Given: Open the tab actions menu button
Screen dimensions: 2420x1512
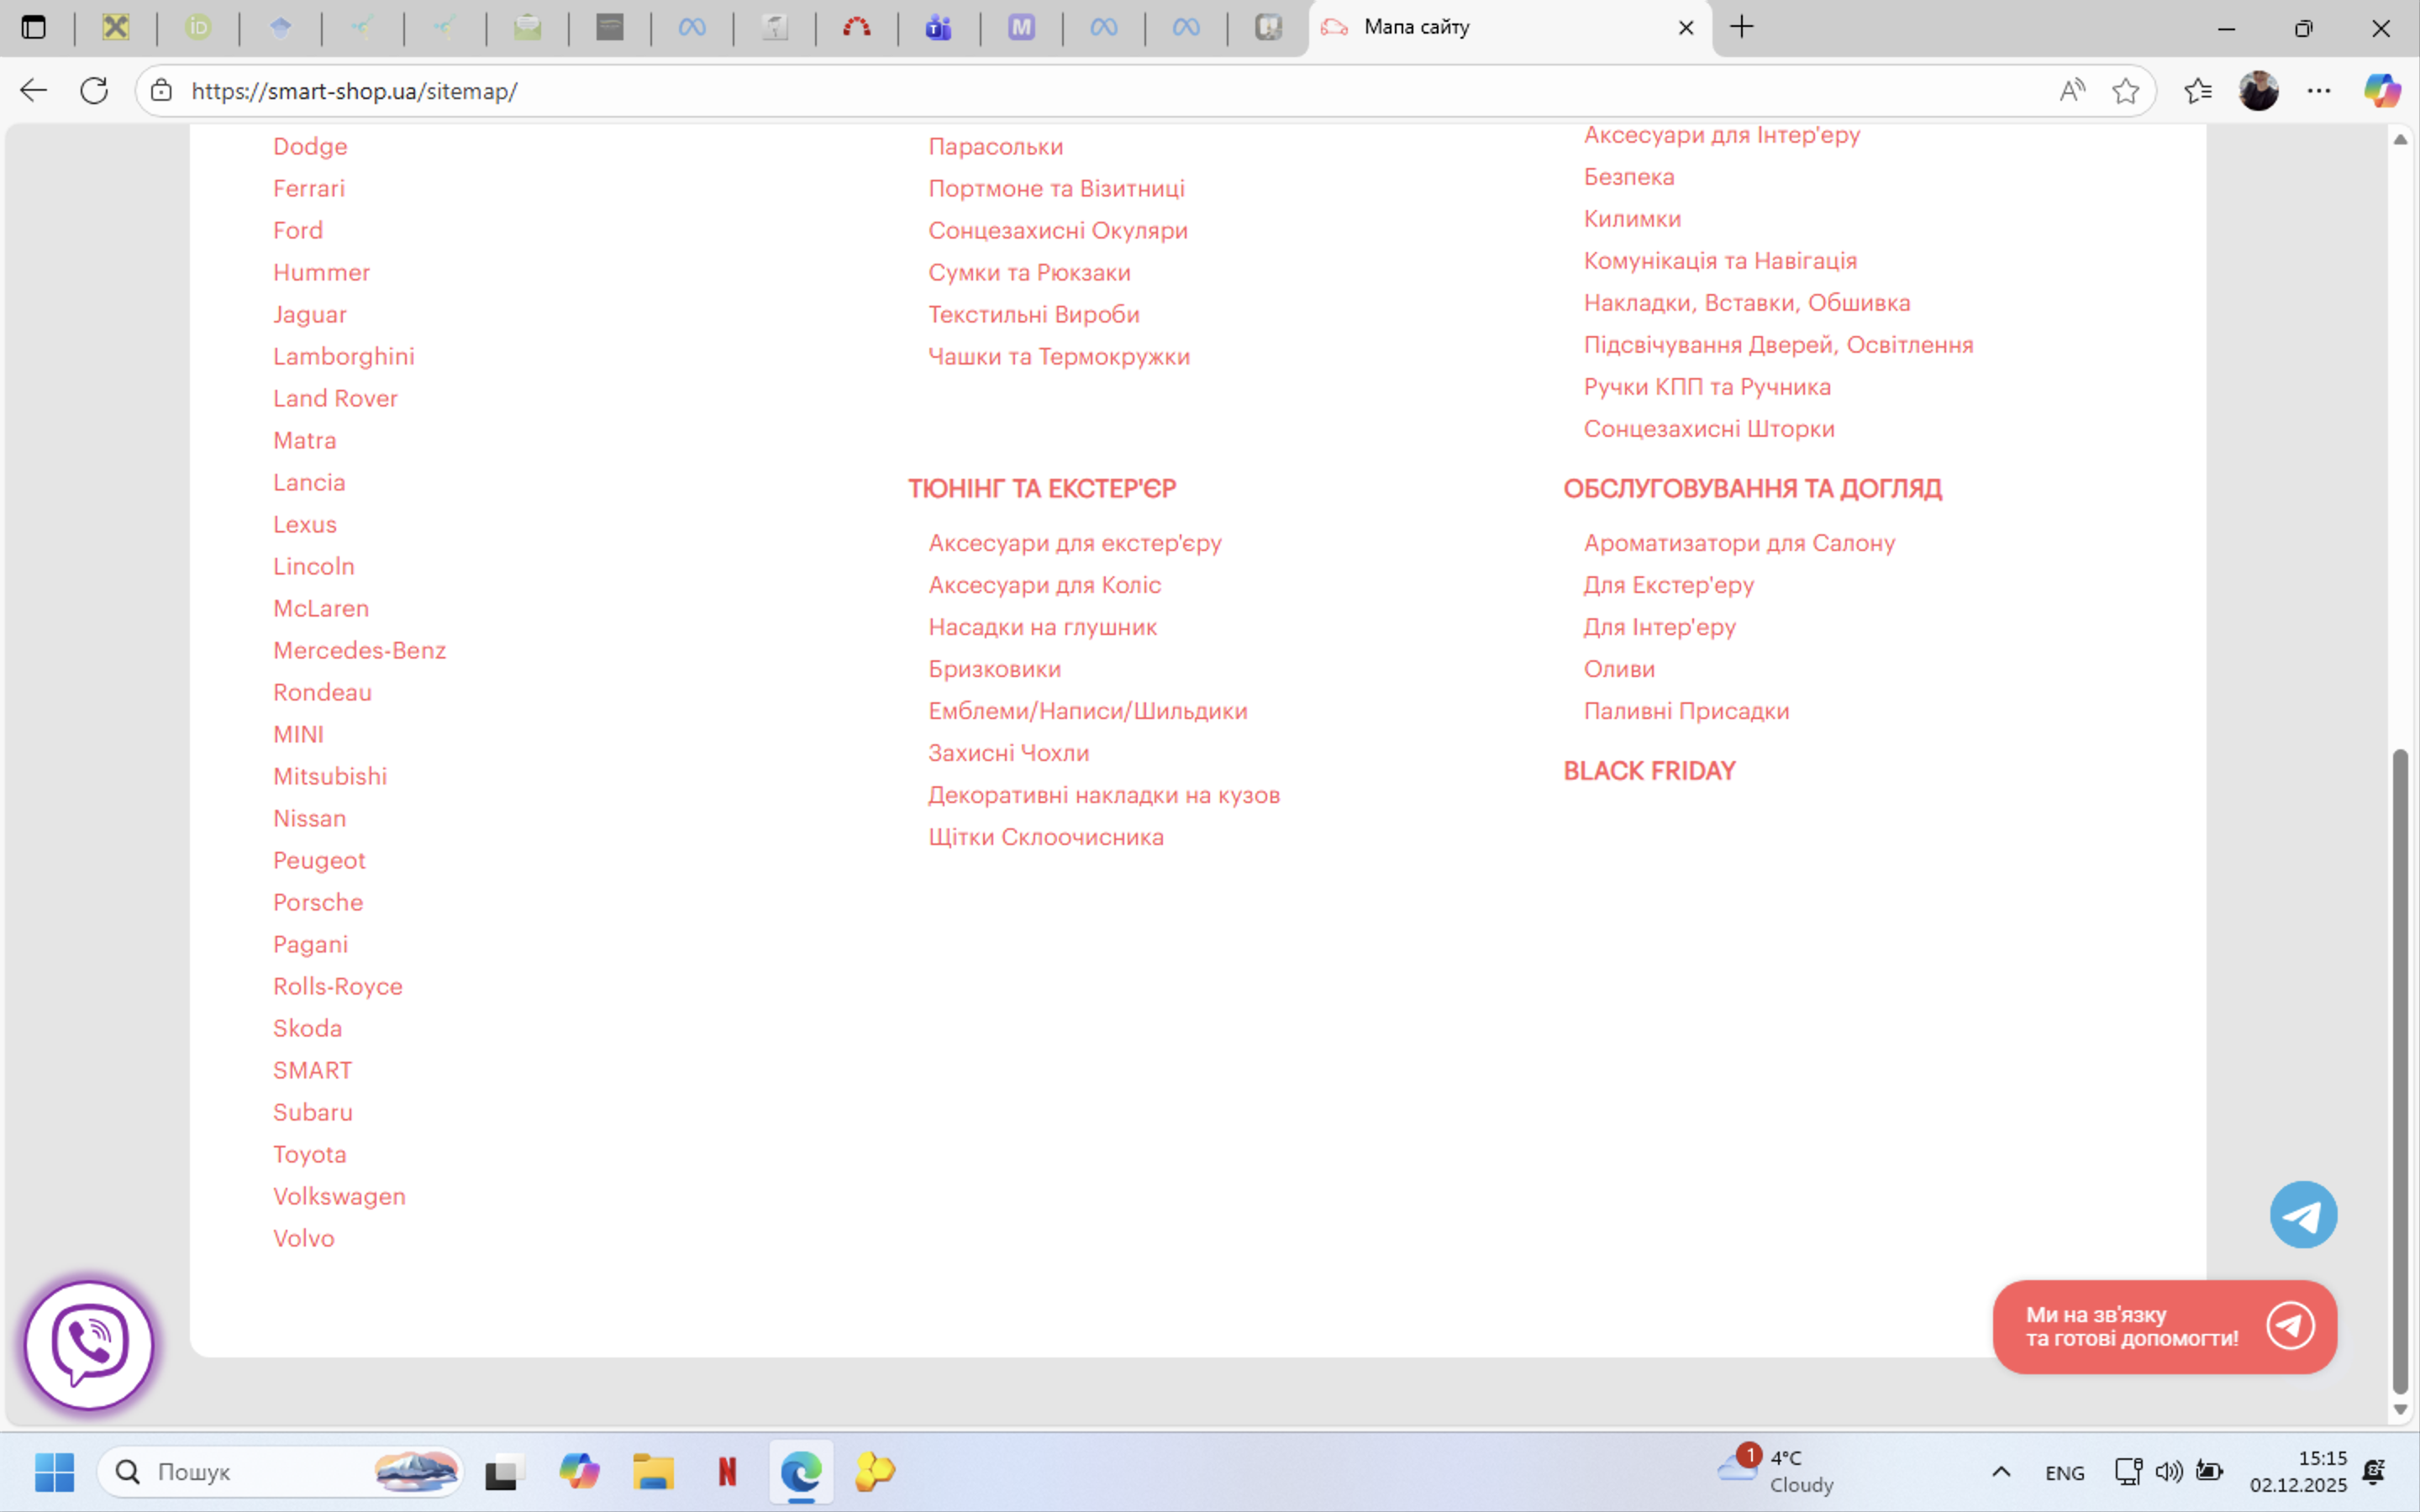Looking at the screenshot, I should click(x=33, y=27).
